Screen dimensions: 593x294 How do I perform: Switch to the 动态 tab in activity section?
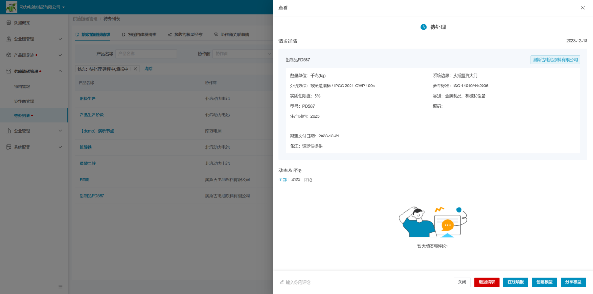pyautogui.click(x=295, y=179)
